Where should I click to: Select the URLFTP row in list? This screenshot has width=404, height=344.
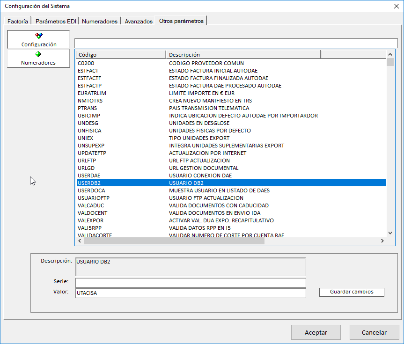(87, 161)
